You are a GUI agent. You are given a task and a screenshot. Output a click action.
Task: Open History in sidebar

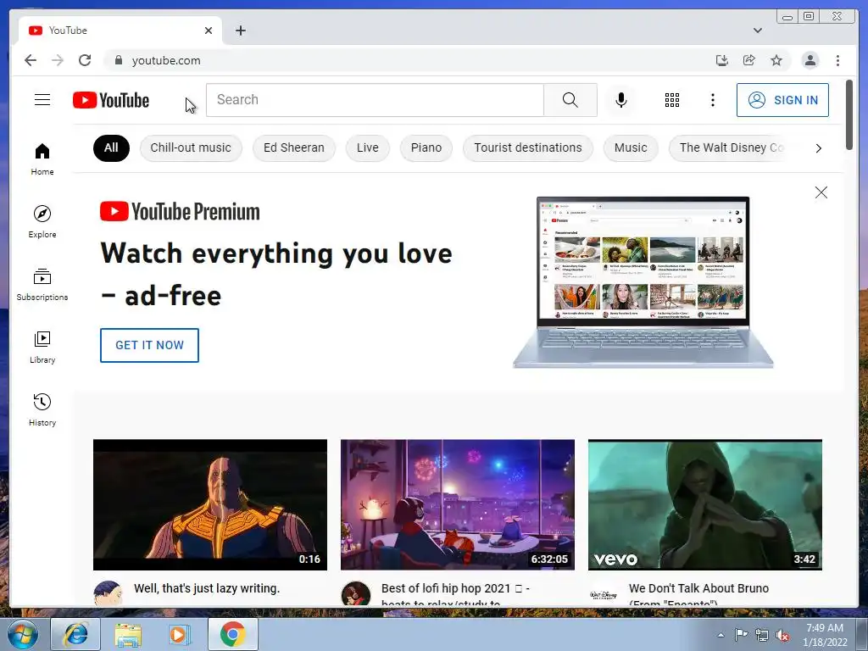(x=42, y=410)
